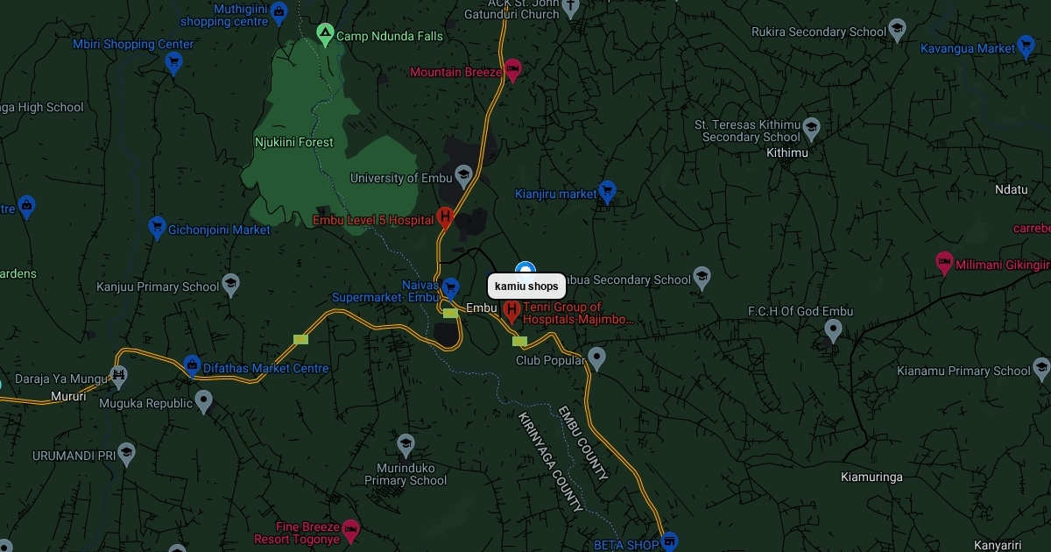Select the University of Embu marker
The height and width of the screenshot is (552, 1051).
(x=463, y=176)
